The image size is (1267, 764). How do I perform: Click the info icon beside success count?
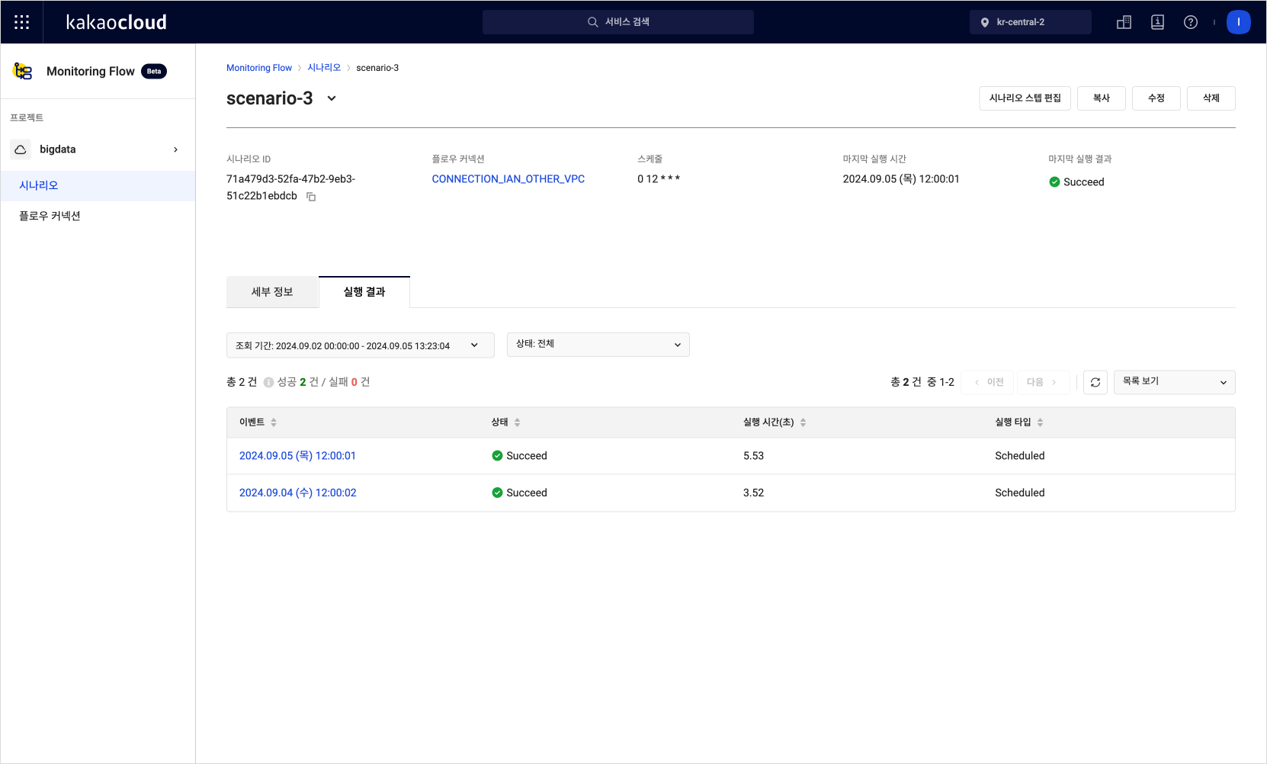268,383
